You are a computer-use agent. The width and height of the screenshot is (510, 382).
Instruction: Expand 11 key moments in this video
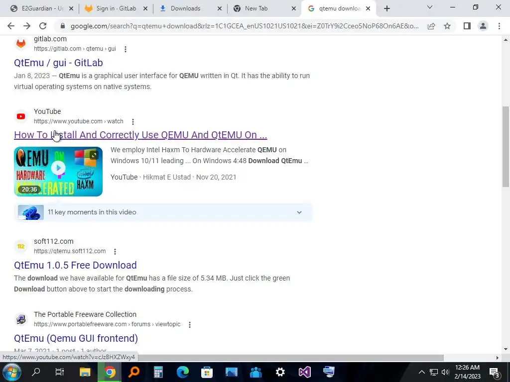point(163,212)
